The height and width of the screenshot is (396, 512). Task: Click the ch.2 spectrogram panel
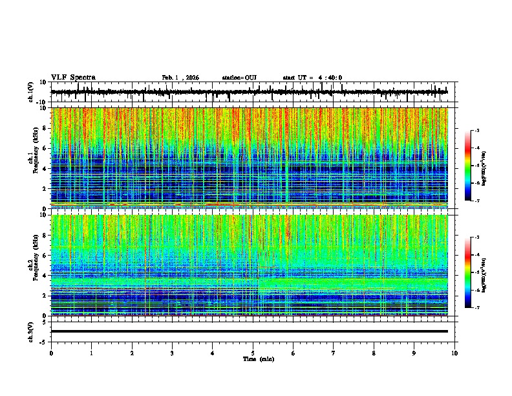250,265
